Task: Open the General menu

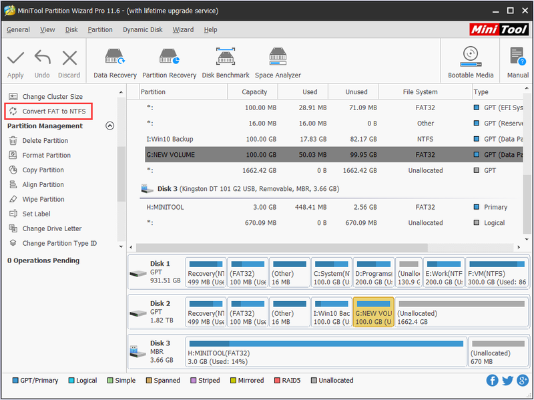Action: point(19,29)
